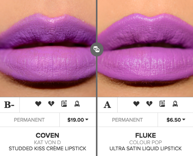Visit the Kat Von D brand link
The width and height of the screenshot is (193, 156).
click(48, 142)
